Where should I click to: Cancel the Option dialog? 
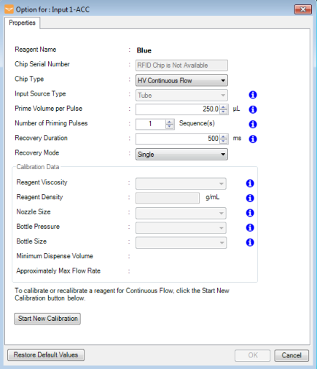click(291, 355)
